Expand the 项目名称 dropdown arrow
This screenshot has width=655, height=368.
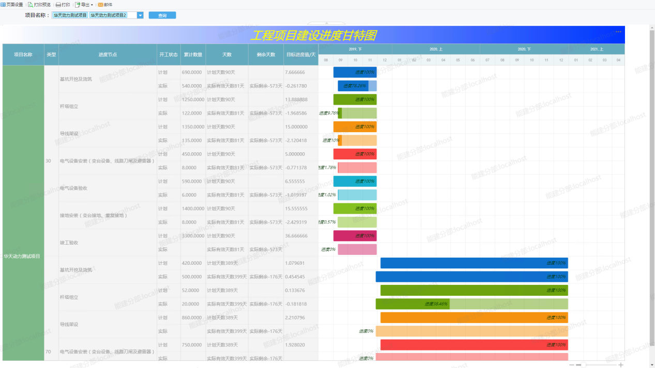[x=141, y=15]
